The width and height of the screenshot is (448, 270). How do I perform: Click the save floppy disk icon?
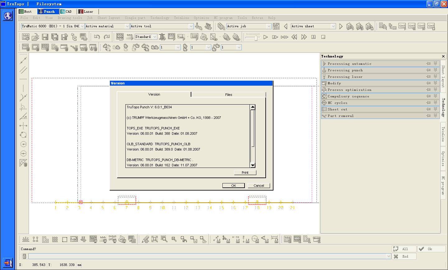tap(45, 37)
